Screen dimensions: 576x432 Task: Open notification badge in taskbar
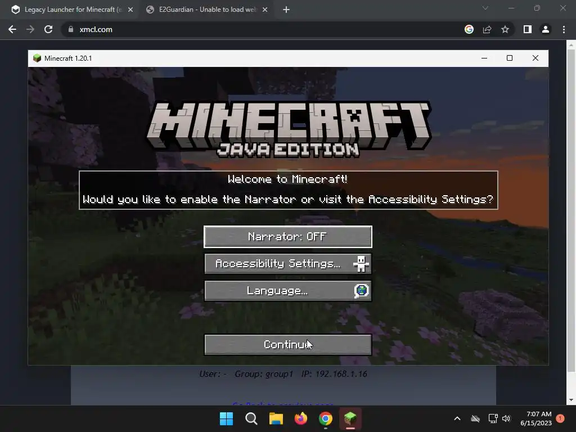click(560, 418)
